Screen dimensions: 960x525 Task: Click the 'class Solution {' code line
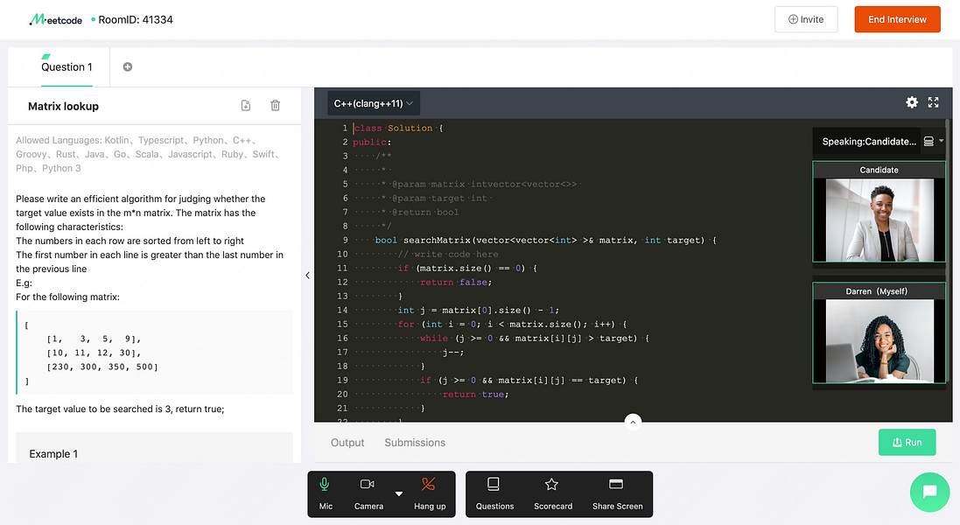[x=398, y=128]
